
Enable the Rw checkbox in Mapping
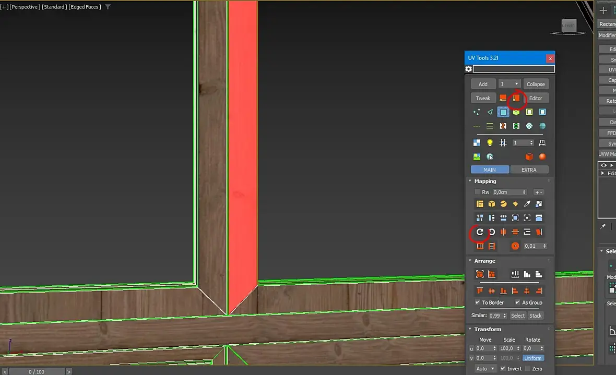(x=477, y=192)
